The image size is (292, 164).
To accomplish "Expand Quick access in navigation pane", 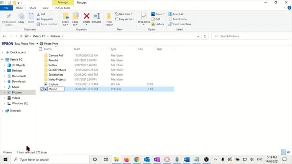I will [x=2, y=52].
